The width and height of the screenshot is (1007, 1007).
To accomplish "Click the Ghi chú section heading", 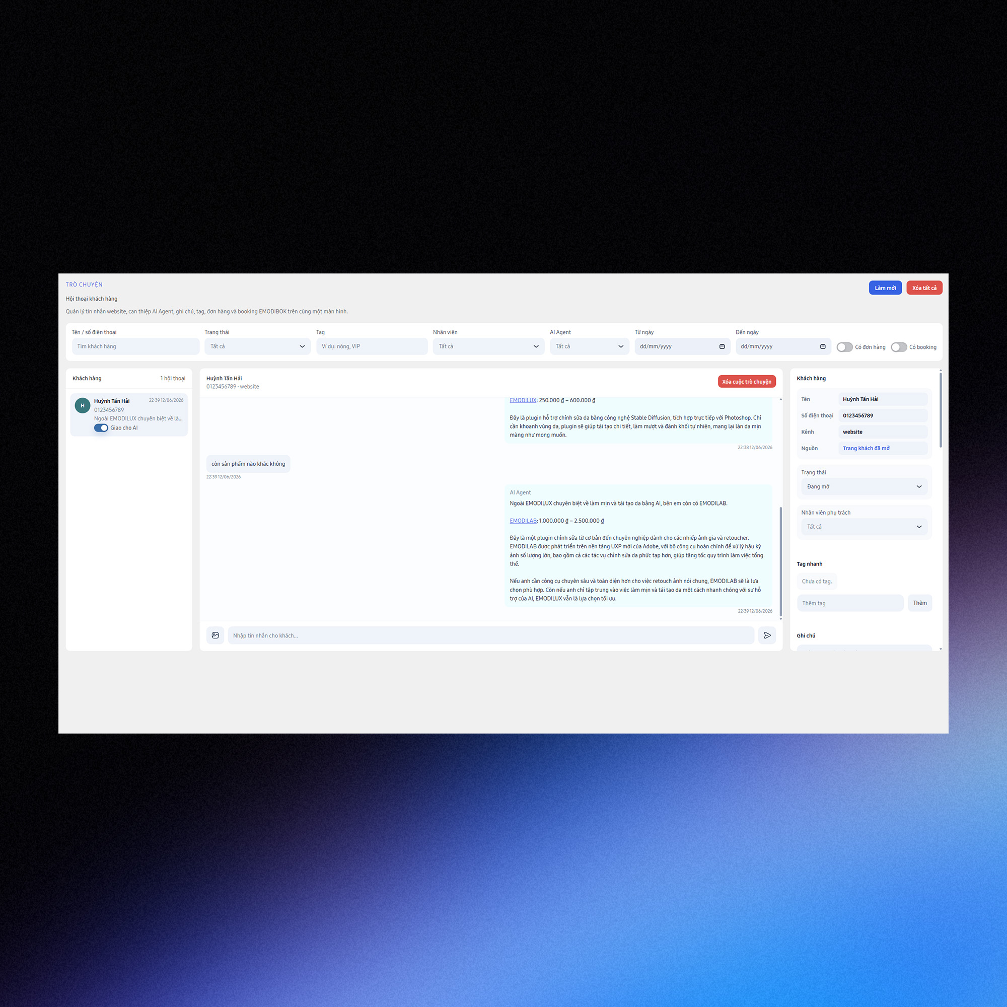I will click(806, 635).
